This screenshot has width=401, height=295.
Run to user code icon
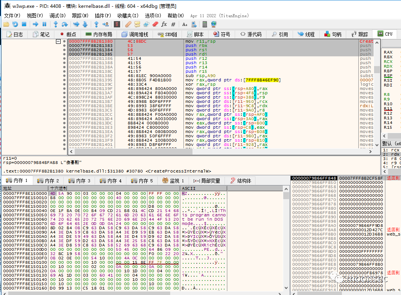pos(105,24)
